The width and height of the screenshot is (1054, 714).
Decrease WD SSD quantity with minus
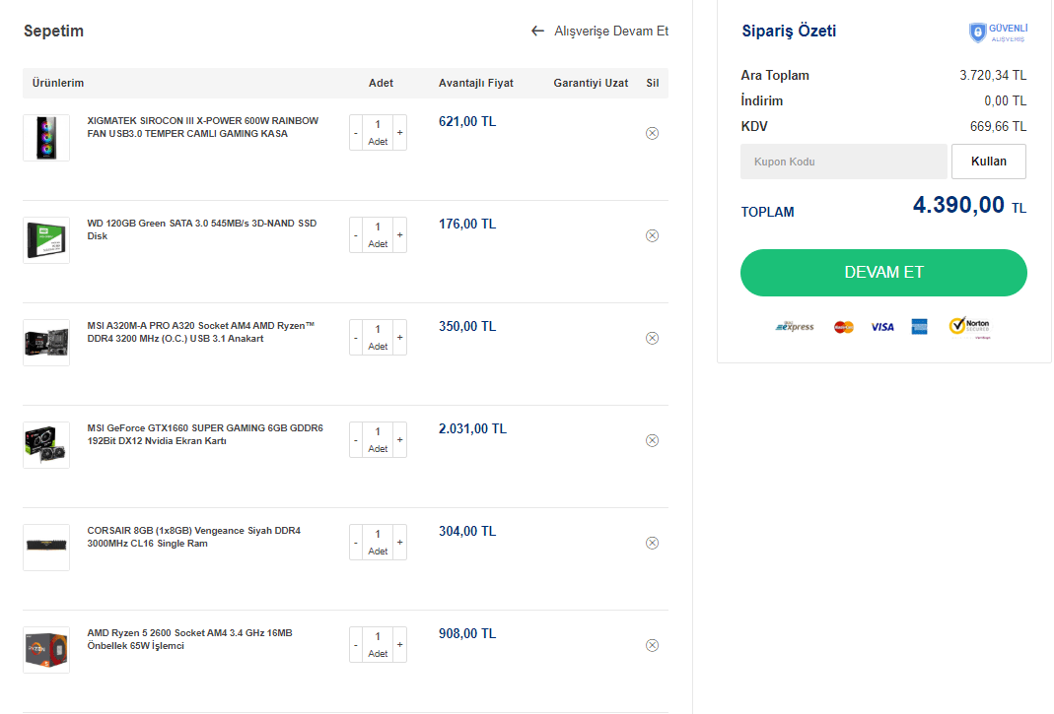[356, 234]
